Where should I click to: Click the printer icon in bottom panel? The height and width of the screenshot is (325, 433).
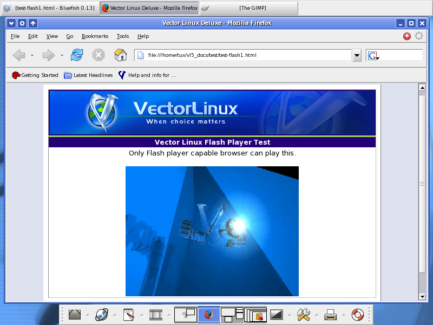pyautogui.click(x=331, y=315)
